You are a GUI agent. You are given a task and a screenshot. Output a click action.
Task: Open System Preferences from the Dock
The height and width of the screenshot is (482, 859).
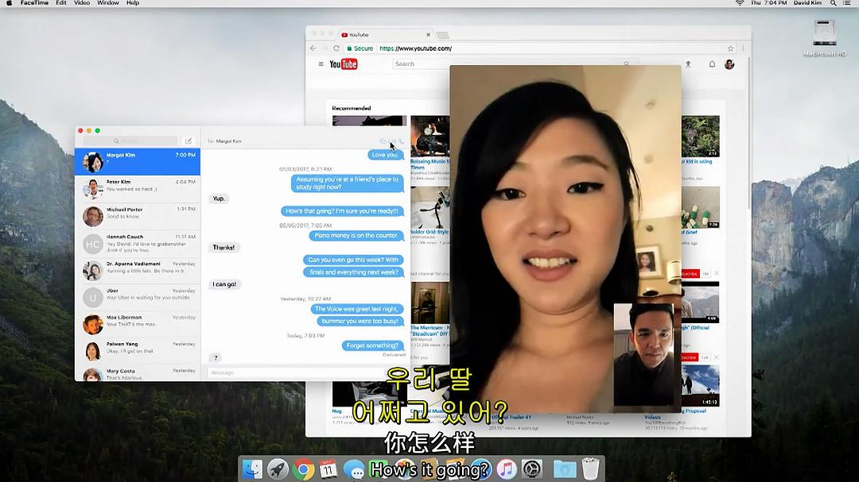pos(532,469)
